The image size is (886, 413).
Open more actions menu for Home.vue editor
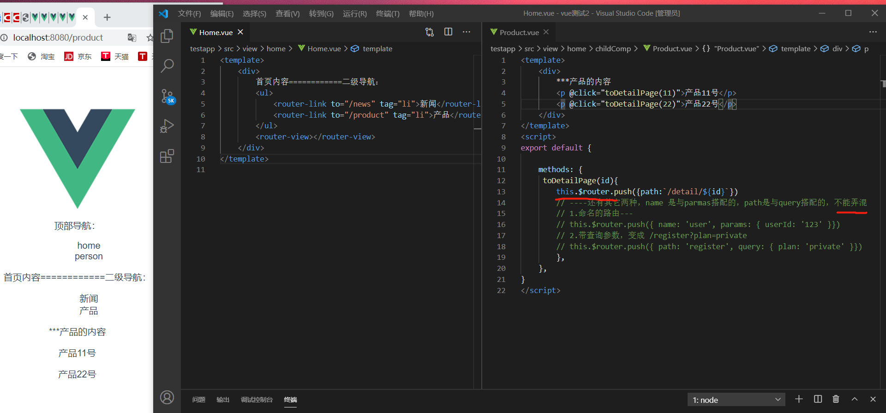click(467, 32)
